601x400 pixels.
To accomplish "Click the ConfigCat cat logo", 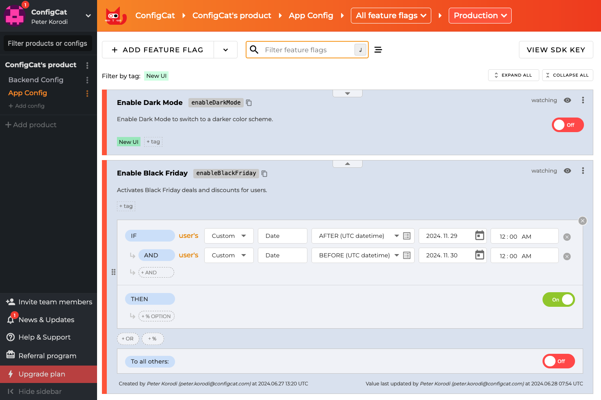I will click(116, 16).
